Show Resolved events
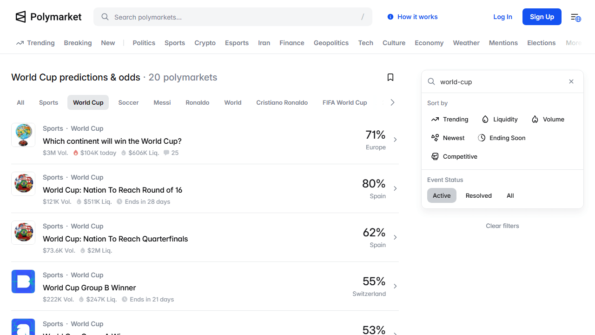Viewport: 595px width, 335px height. point(479,195)
